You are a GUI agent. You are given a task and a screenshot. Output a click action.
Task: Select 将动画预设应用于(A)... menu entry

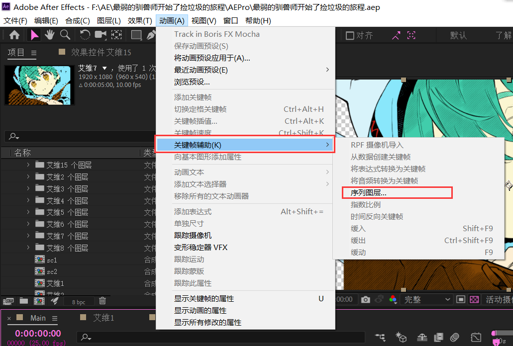[212, 58]
